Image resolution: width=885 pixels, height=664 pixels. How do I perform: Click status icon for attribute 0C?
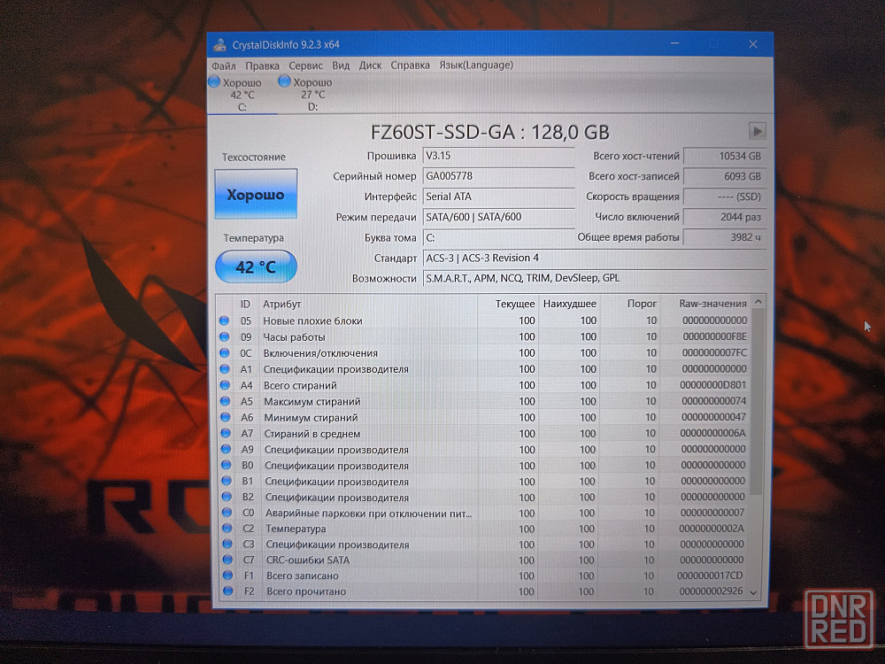[x=225, y=353]
